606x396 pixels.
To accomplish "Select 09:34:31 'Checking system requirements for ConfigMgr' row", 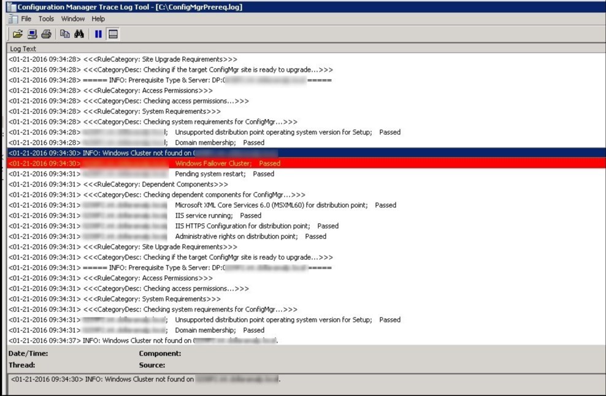I will coord(306,310).
